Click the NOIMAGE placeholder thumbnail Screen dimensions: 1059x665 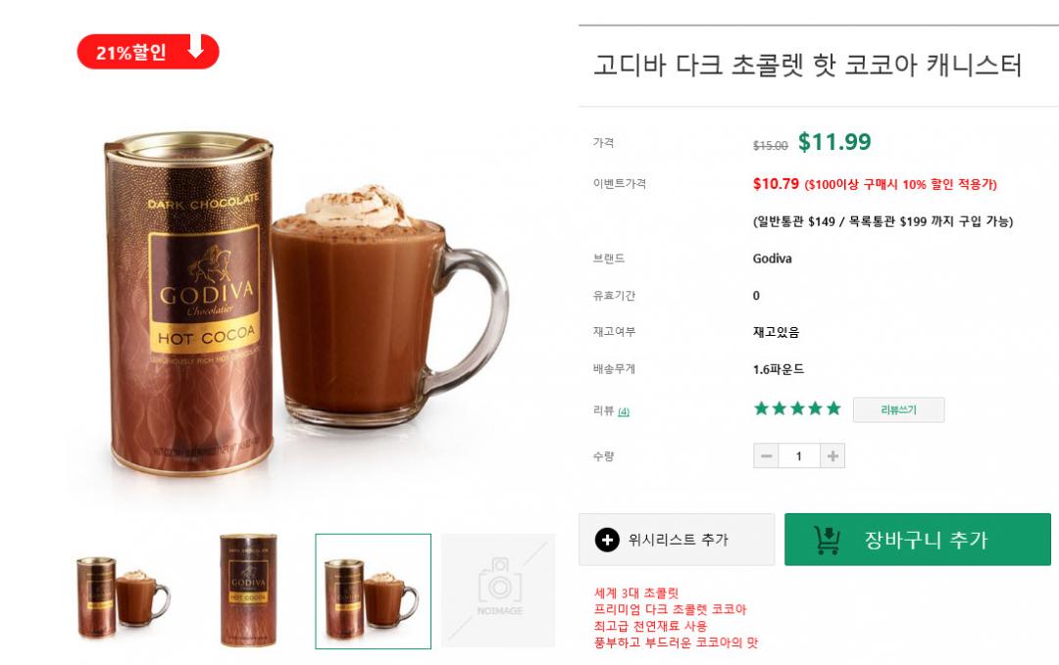click(x=498, y=591)
